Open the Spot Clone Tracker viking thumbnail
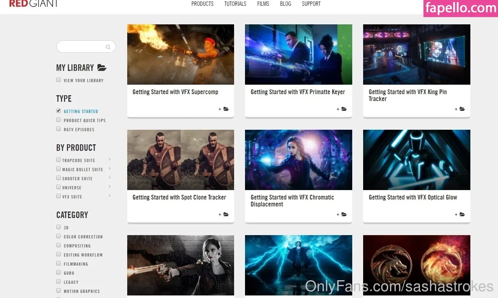Image resolution: width=498 pixels, height=298 pixels. [180, 160]
